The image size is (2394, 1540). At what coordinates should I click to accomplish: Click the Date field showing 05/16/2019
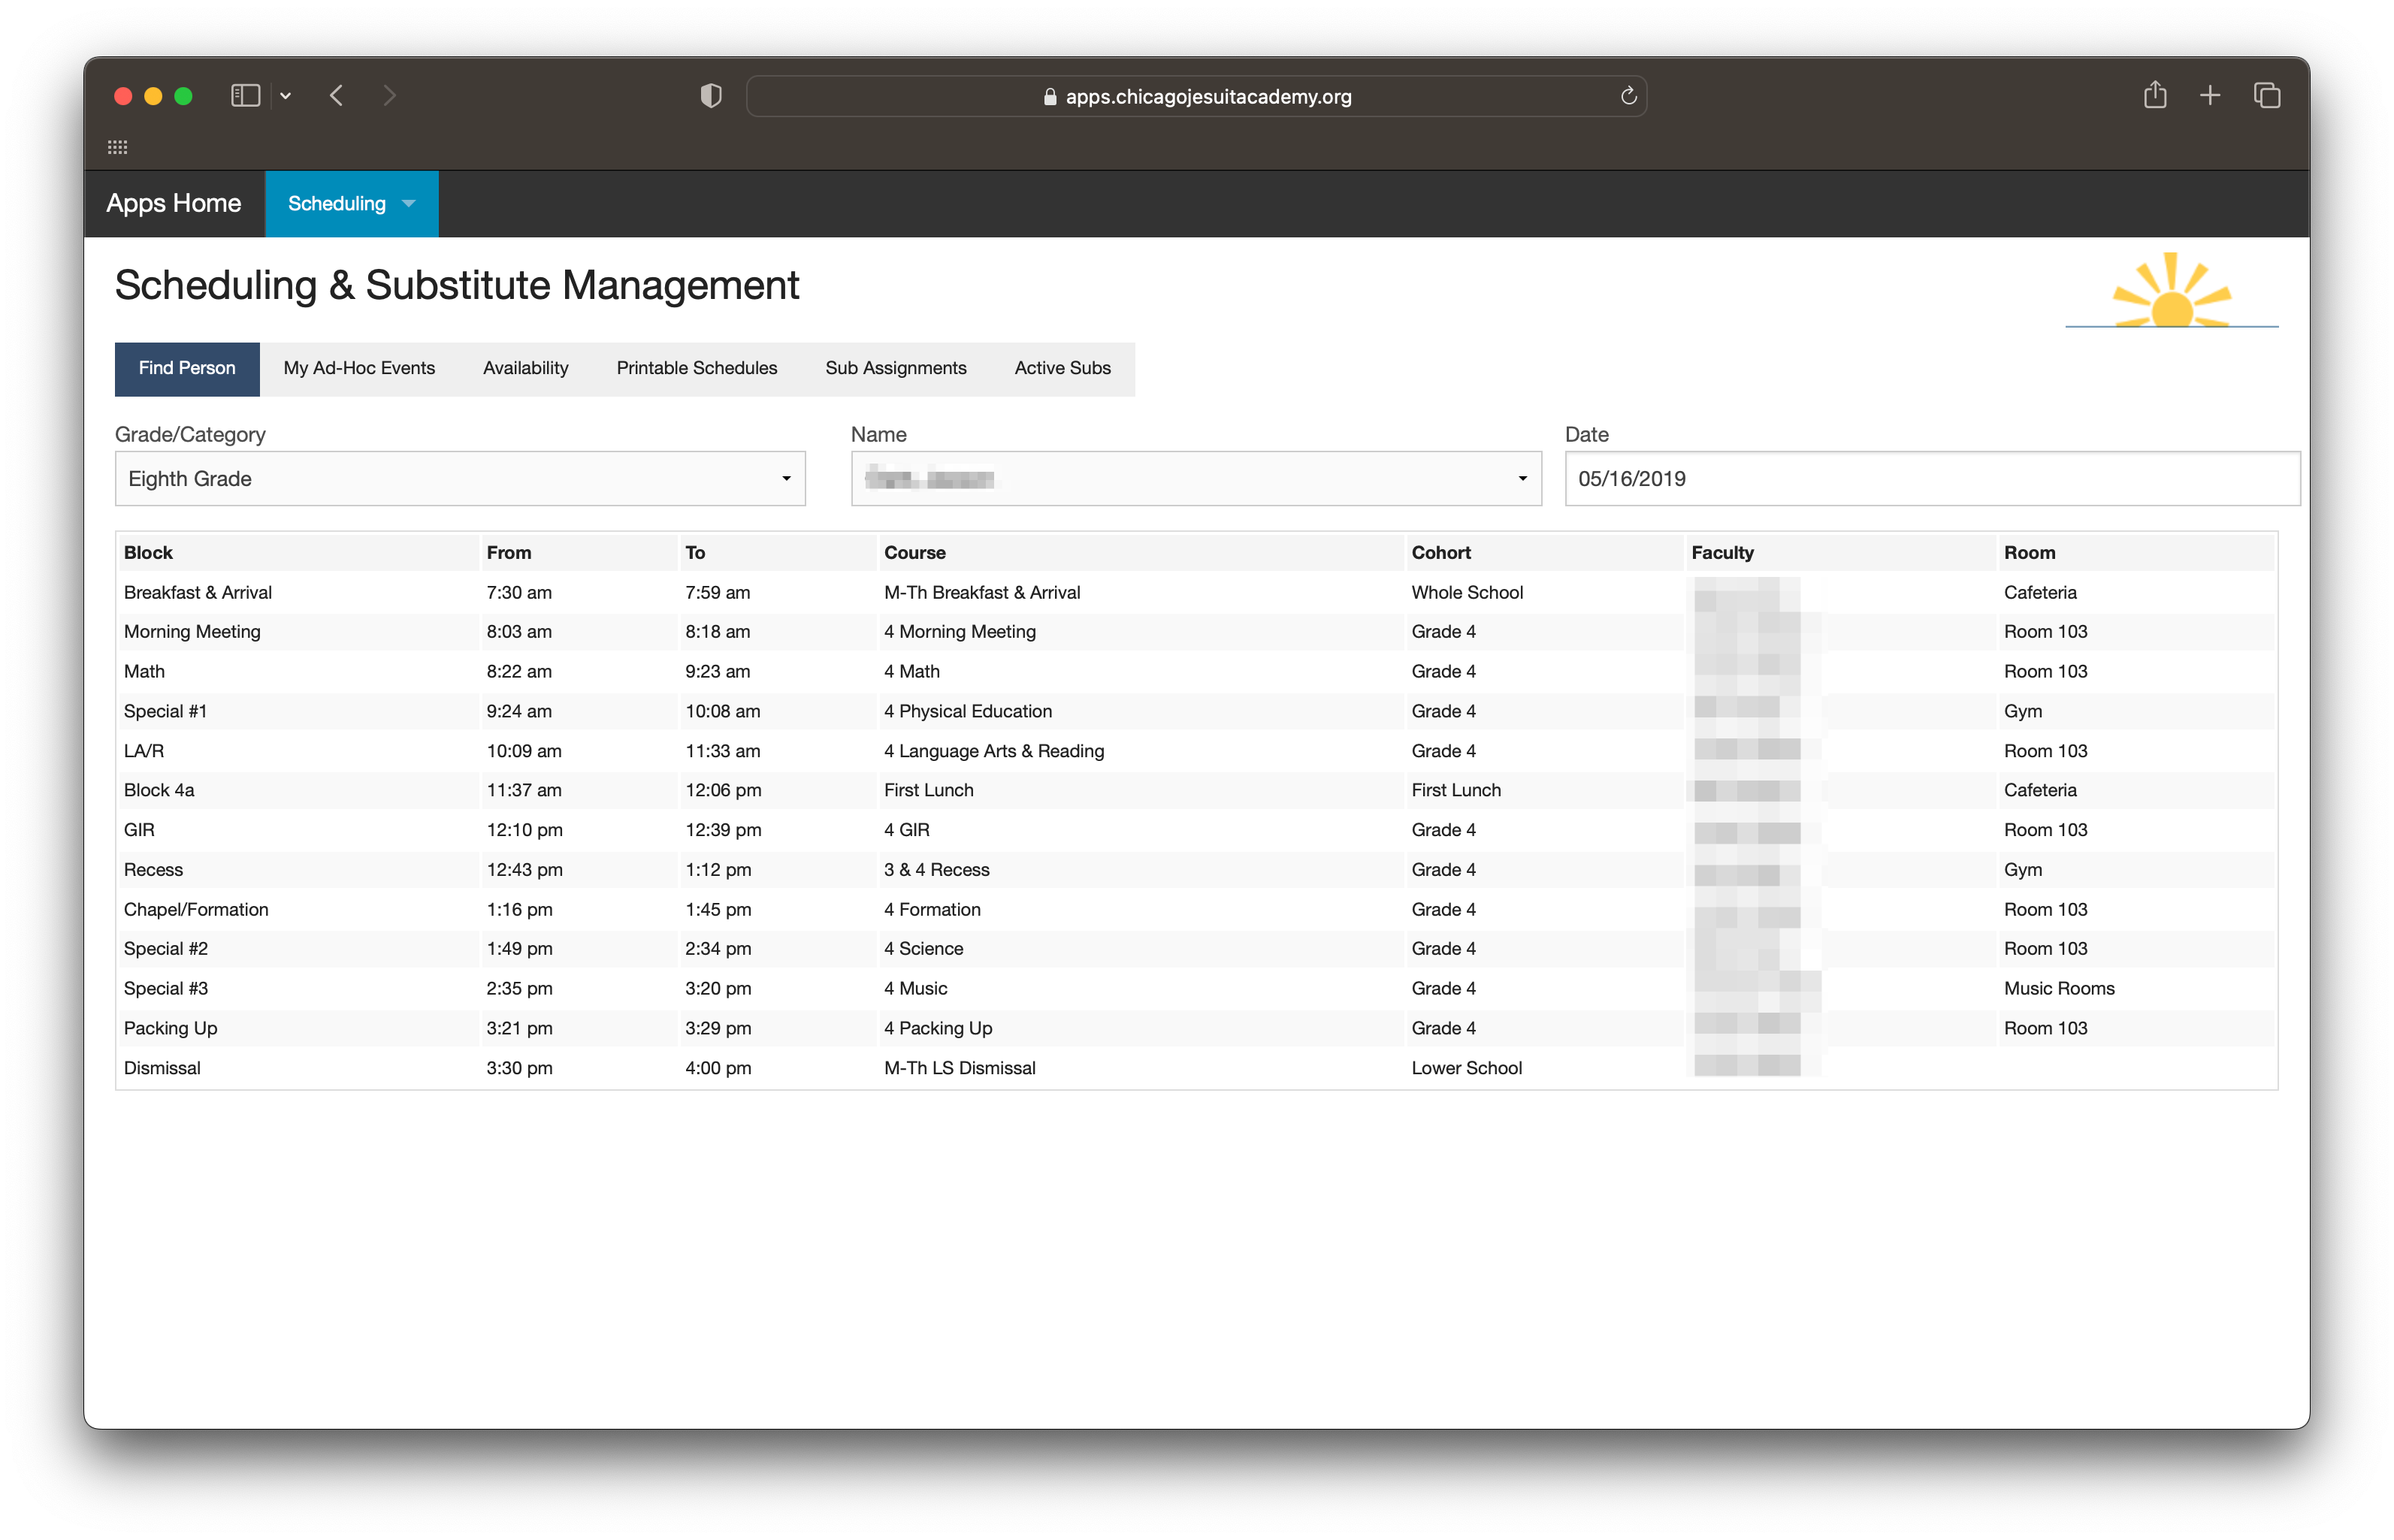point(1931,479)
